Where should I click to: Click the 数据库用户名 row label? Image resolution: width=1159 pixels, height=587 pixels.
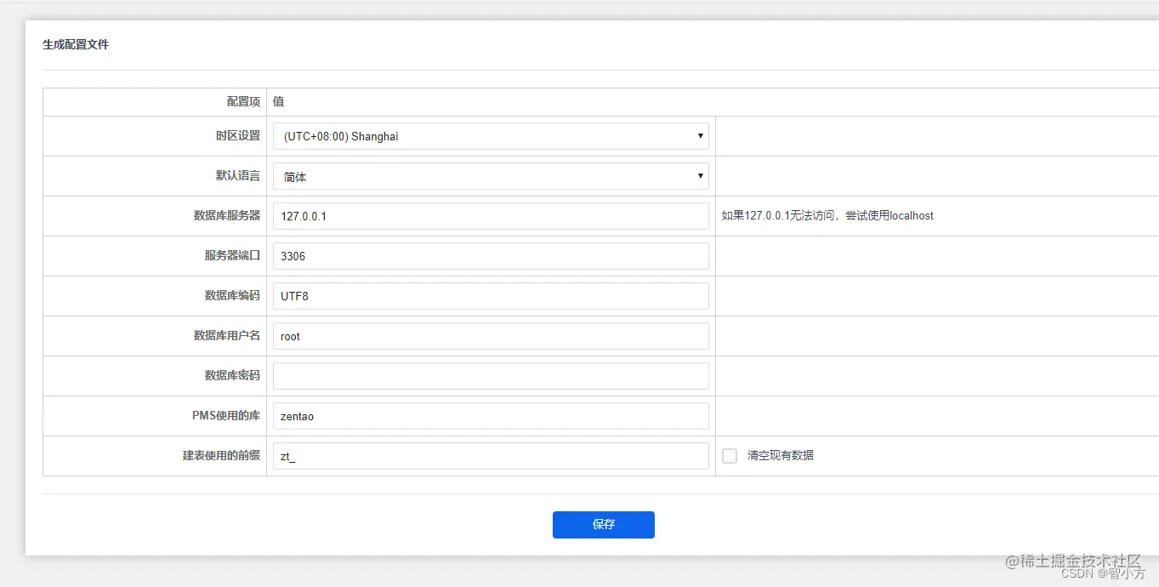[x=227, y=335]
